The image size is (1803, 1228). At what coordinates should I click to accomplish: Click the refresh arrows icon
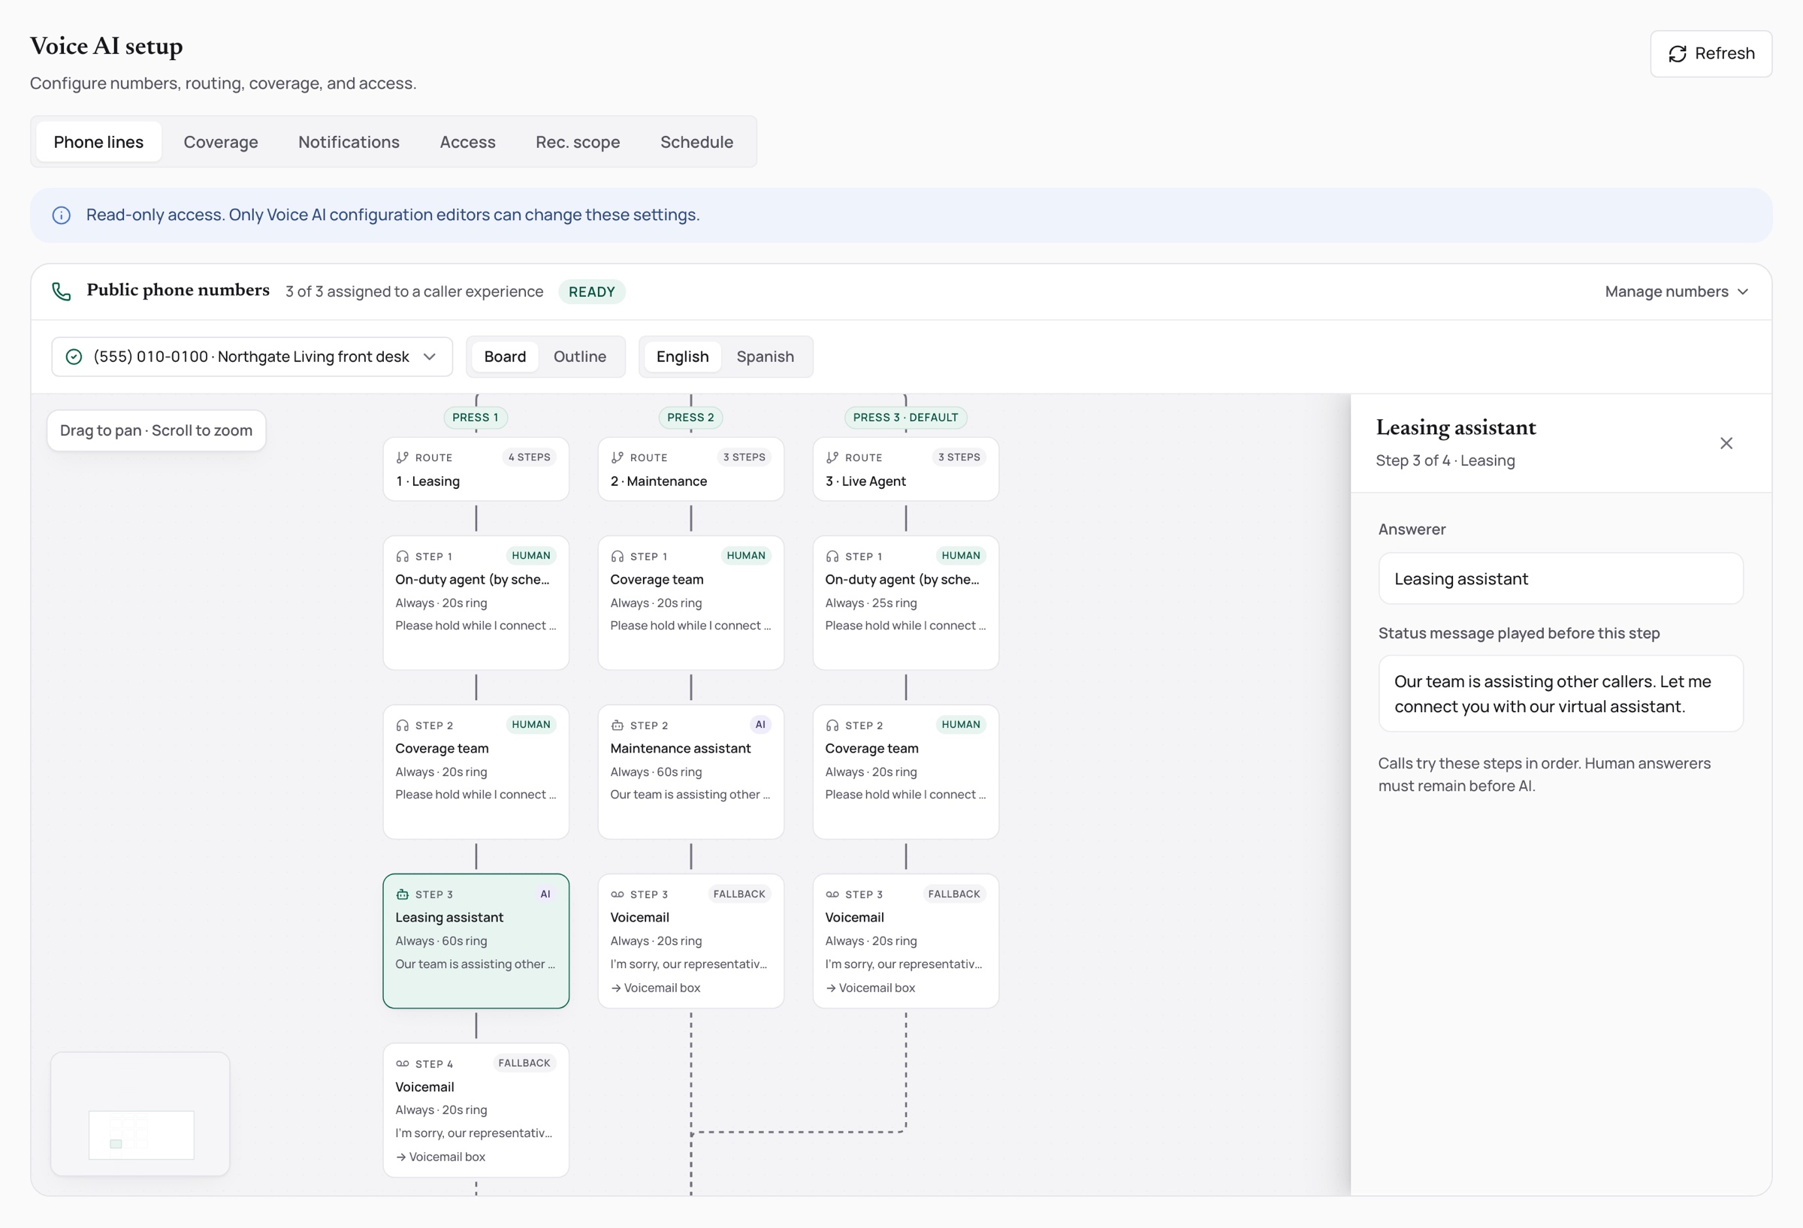point(1678,53)
